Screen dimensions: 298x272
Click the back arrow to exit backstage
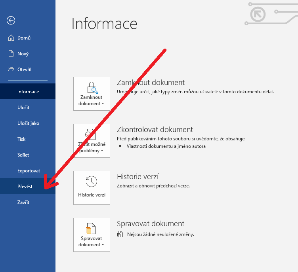coord(11,21)
